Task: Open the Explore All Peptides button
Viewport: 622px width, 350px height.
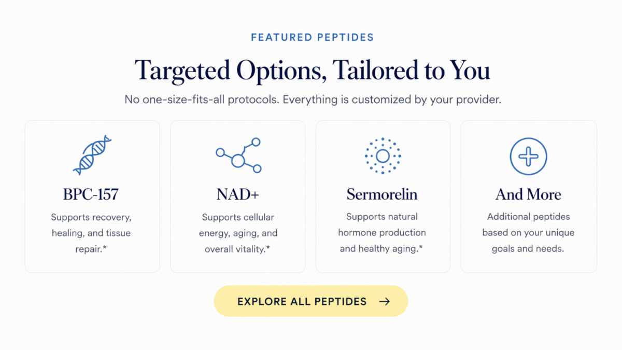Action: (x=311, y=301)
